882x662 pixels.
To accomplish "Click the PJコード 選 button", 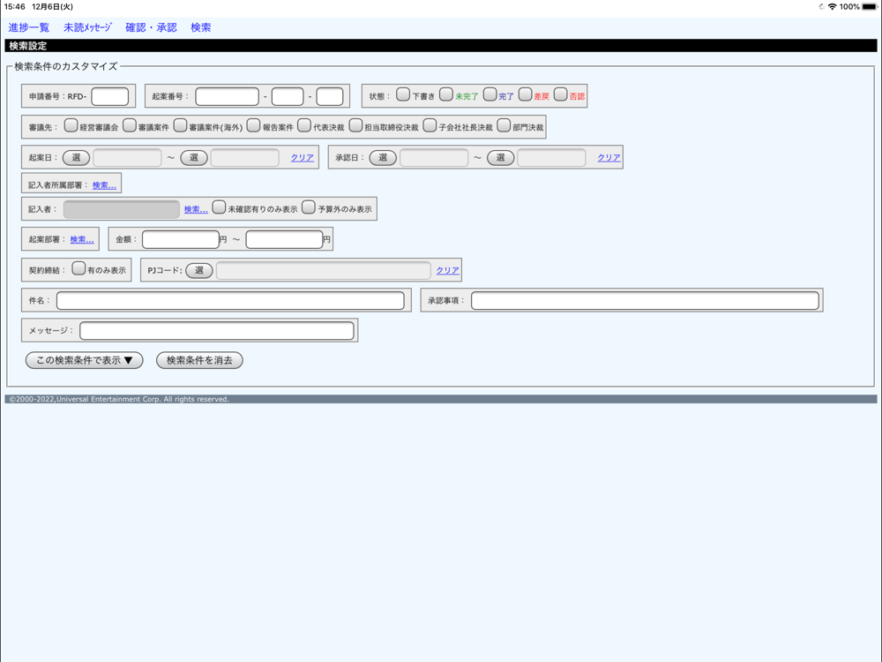I will pyautogui.click(x=199, y=270).
